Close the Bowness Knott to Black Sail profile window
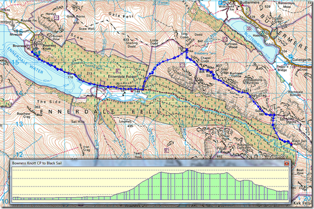Screen dimensions: 314x209 click(x=287, y=163)
